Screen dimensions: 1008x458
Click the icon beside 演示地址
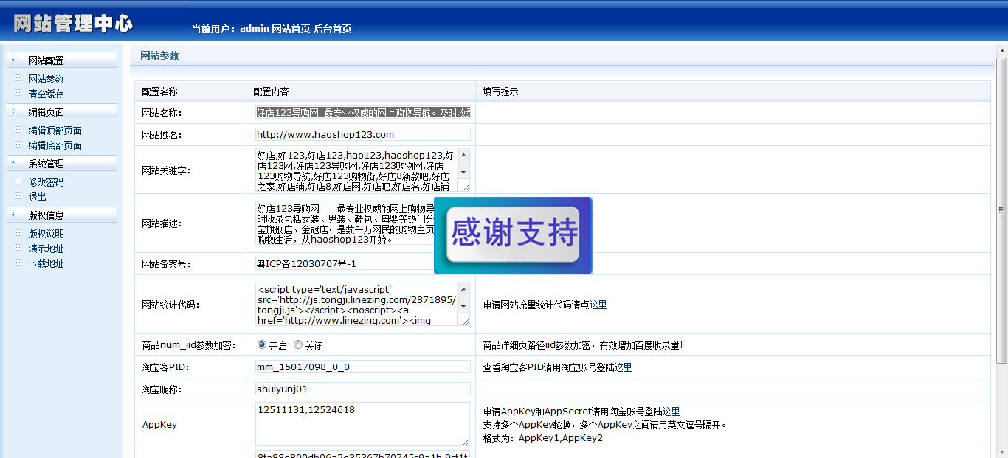tap(18, 248)
